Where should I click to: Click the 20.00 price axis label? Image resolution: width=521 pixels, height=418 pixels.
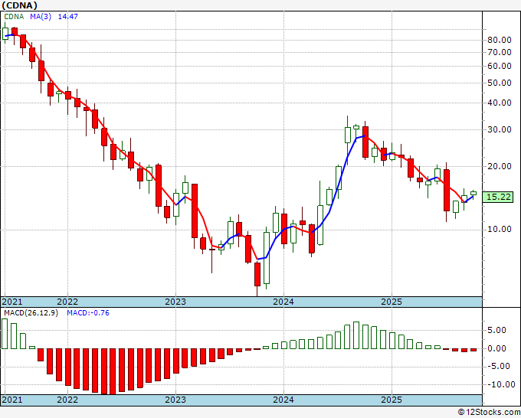500,166
